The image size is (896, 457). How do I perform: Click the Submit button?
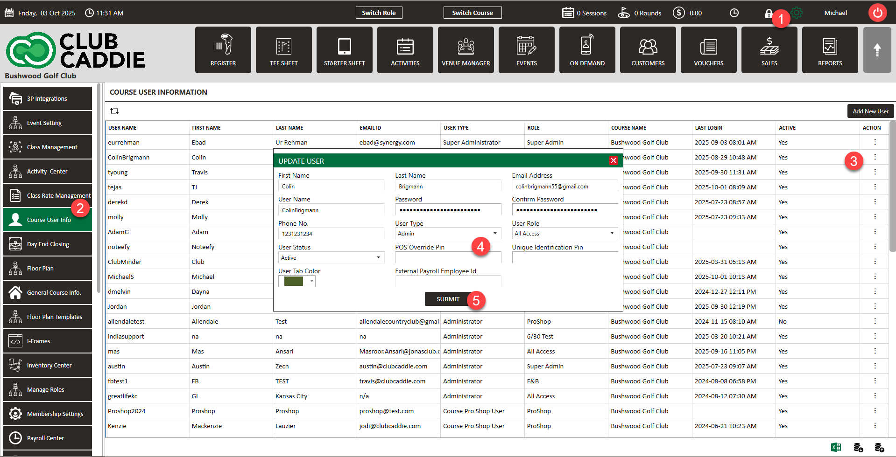[x=447, y=299]
